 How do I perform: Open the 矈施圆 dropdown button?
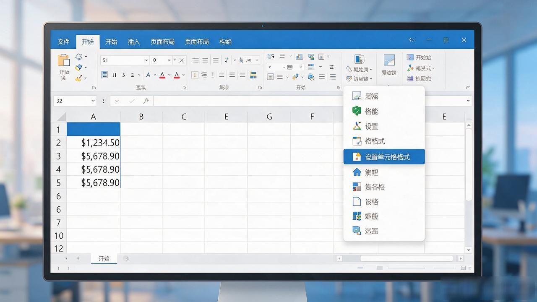(359, 69)
